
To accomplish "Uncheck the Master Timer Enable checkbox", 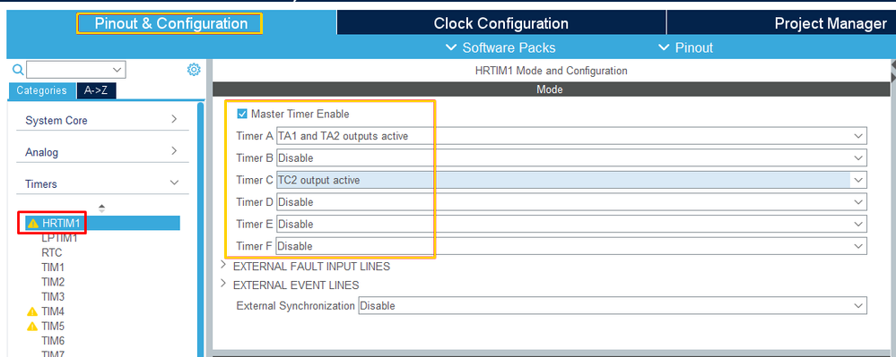I will pos(242,114).
